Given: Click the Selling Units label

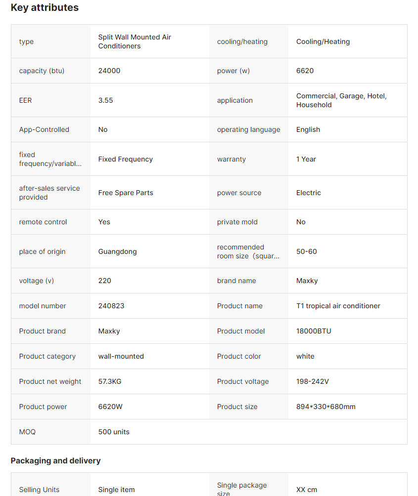Looking at the screenshot, I should click(39, 490).
